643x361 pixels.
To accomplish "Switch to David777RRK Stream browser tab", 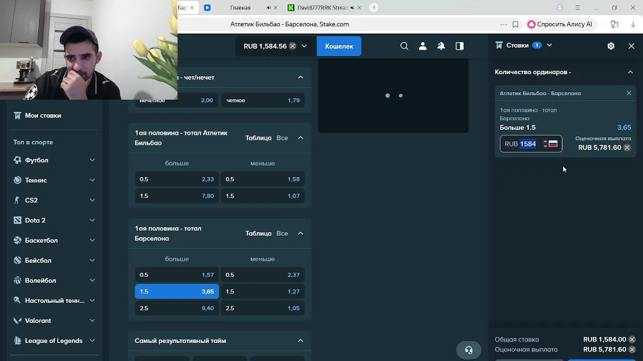I will point(323,8).
